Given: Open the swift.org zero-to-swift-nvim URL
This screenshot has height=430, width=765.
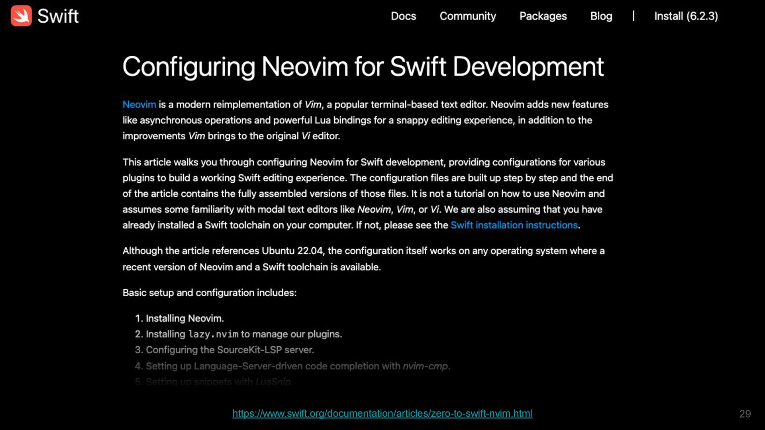Looking at the screenshot, I should click(382, 413).
